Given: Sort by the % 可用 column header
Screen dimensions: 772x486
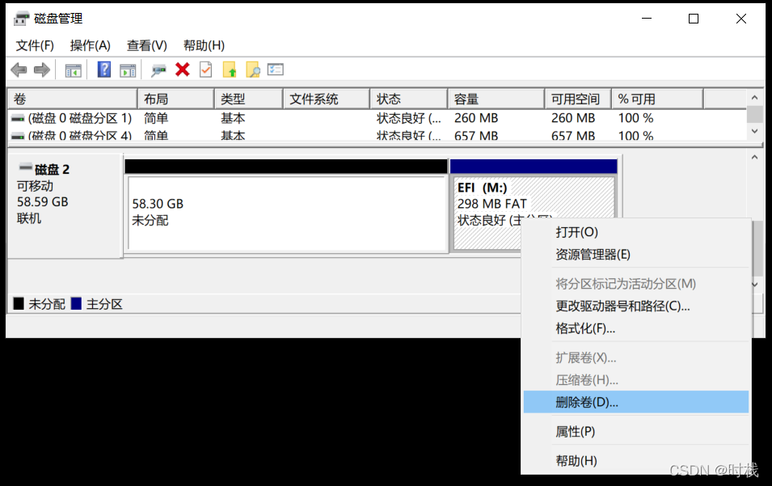Looking at the screenshot, I should (657, 99).
